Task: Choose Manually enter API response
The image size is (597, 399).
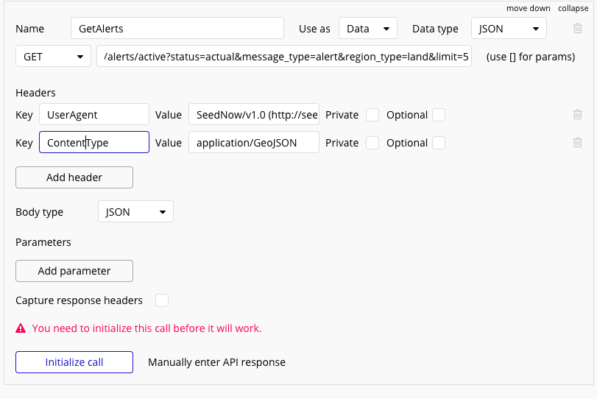Action: tap(216, 362)
